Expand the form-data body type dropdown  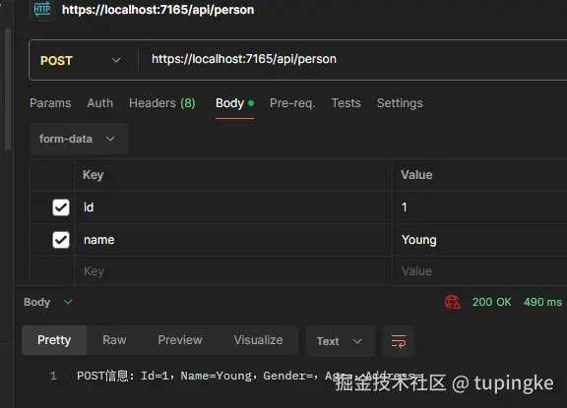78,139
